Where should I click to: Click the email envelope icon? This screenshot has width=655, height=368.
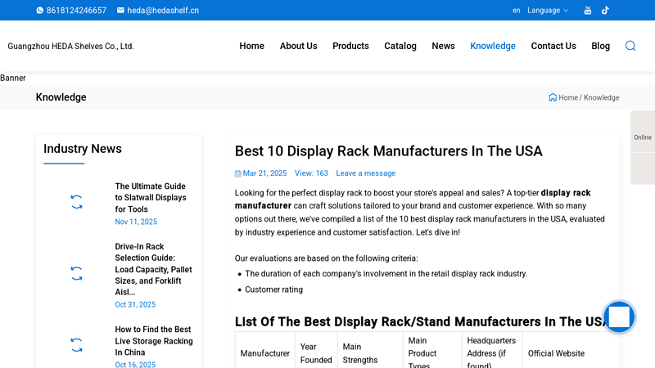click(120, 11)
